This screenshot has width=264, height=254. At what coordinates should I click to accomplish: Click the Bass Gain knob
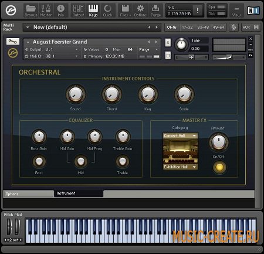(39, 137)
